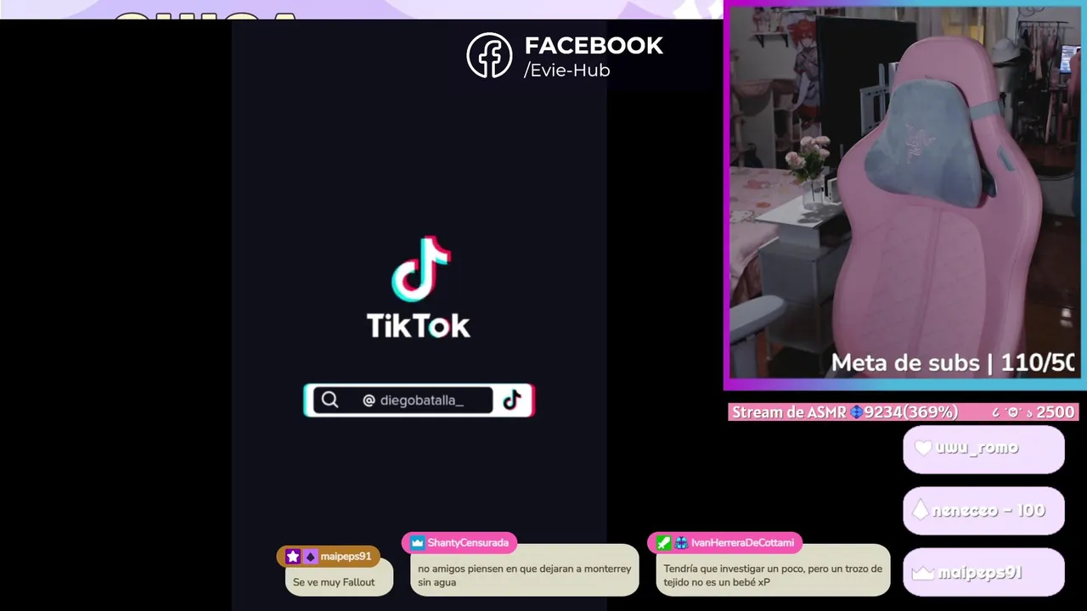Click the crown badge beside ShantyCensurada
The image size is (1087, 611).
pyautogui.click(x=417, y=543)
